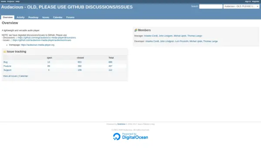Open the project jump dropdown

pyautogui.click(x=241, y=7)
